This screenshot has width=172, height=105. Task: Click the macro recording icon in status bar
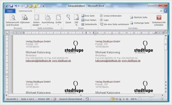coord(87,99)
